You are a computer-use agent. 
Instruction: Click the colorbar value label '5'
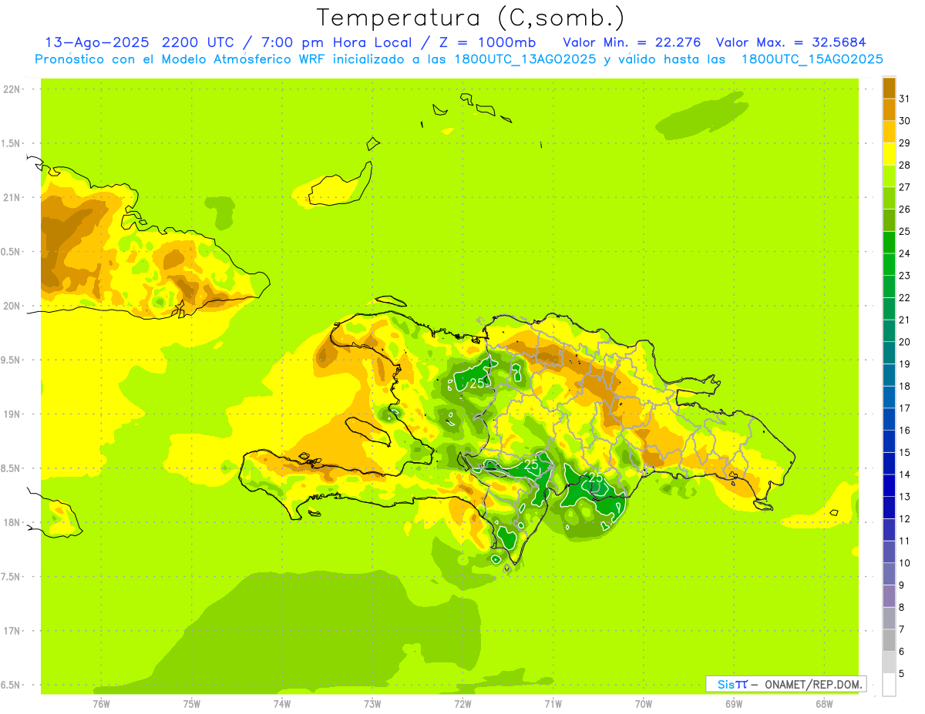coord(902,674)
